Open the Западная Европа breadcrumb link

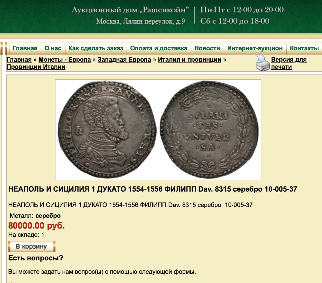[x=124, y=60]
